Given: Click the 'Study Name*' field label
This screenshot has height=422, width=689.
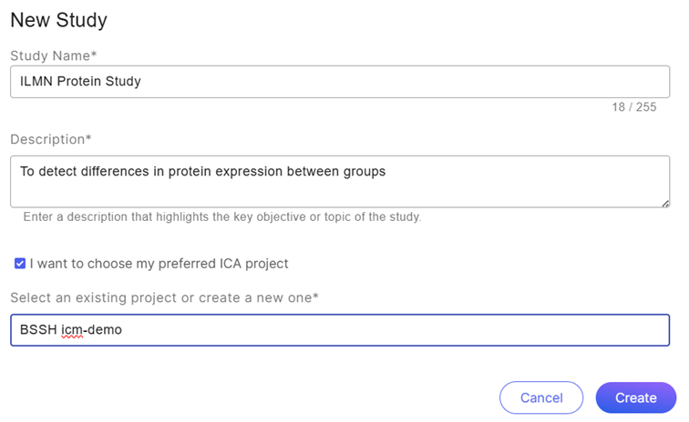Looking at the screenshot, I should (x=53, y=55).
